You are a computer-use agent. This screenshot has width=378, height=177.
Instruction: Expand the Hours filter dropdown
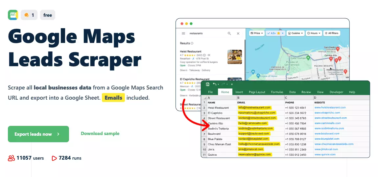(x=314, y=33)
